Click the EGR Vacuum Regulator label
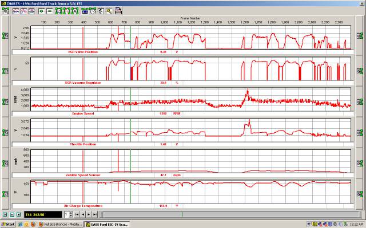Screen dimensions: 366x228 [83, 83]
